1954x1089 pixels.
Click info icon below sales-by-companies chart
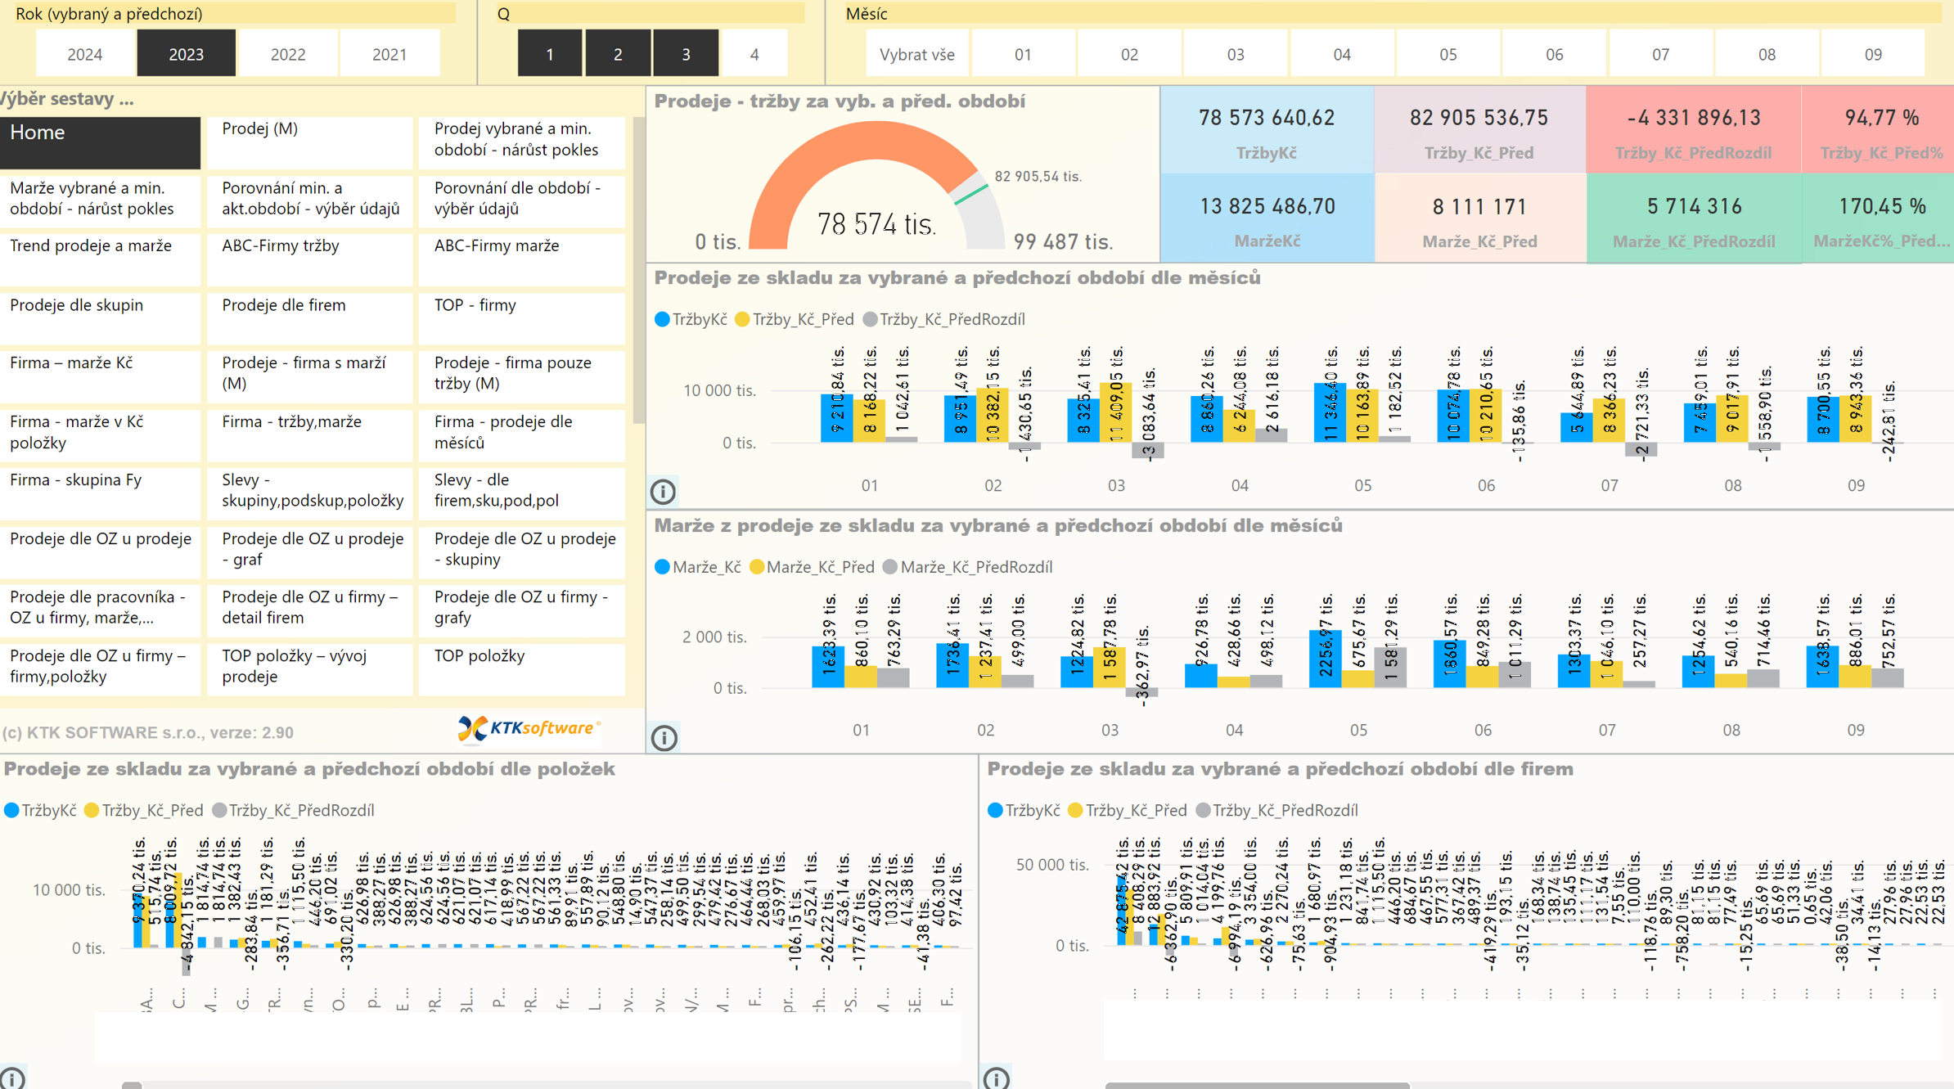click(x=996, y=1078)
